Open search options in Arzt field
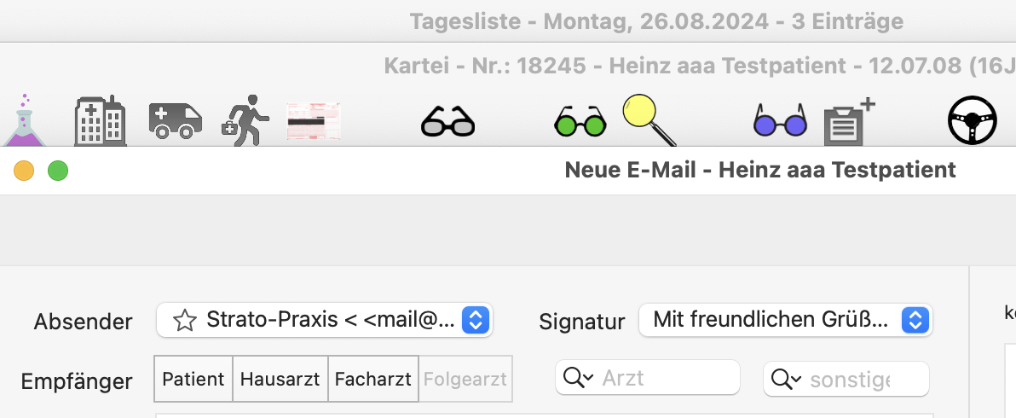Screen dimensions: 1016x418 click(579, 378)
